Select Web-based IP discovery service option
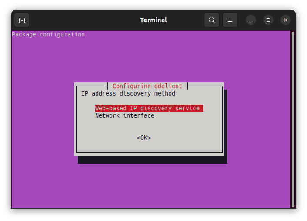Viewport: 307px width, 221px height. 149,108
